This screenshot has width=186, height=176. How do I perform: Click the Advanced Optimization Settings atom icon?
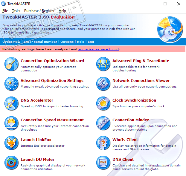(11, 84)
